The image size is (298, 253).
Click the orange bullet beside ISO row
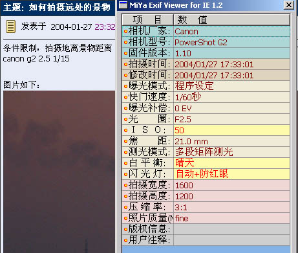pos(125,130)
